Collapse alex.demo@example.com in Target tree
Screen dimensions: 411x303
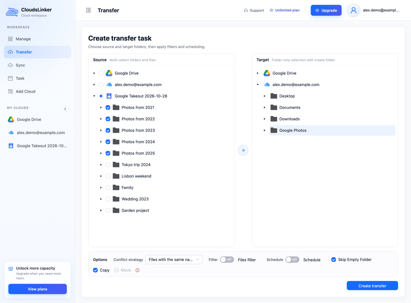point(258,85)
